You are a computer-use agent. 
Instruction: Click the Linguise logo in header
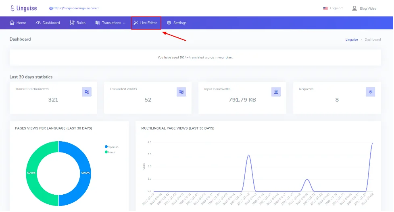tap(24, 8)
